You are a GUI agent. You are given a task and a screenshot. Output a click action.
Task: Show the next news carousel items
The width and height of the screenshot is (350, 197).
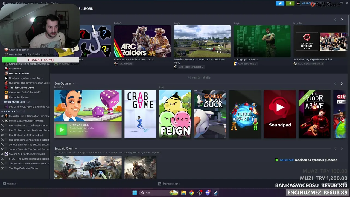pos(342,19)
